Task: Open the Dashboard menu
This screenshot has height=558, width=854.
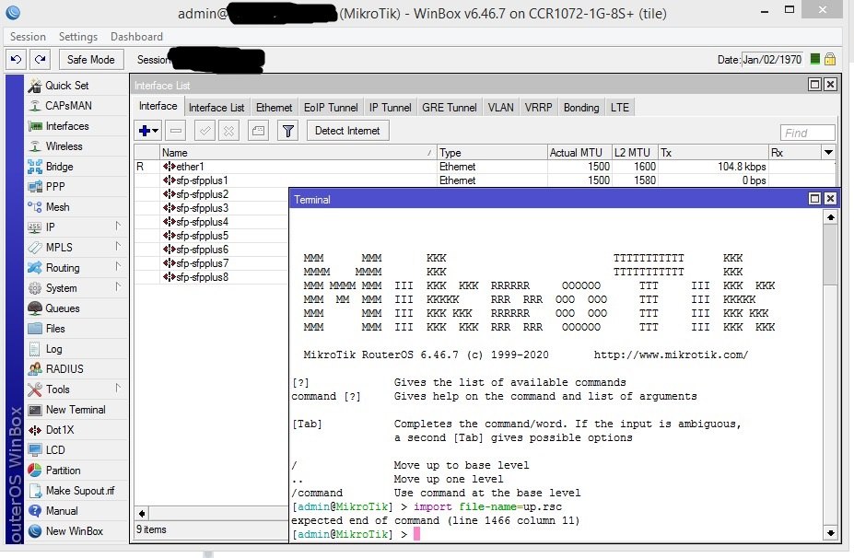Action: tap(136, 37)
